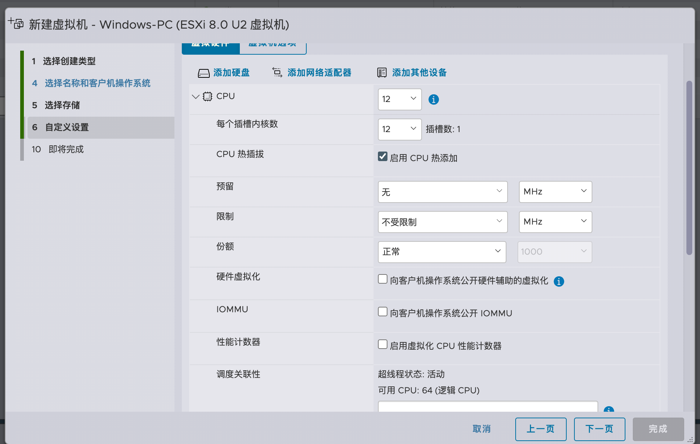Click the 下一页 next page button
Screen dimensions: 700x444
pos(599,429)
